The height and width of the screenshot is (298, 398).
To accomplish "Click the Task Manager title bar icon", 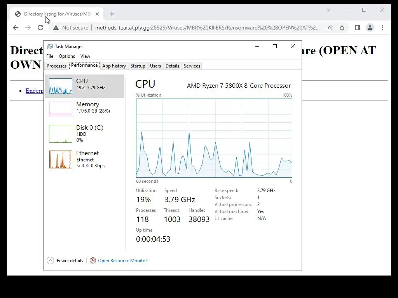I will point(50,47).
